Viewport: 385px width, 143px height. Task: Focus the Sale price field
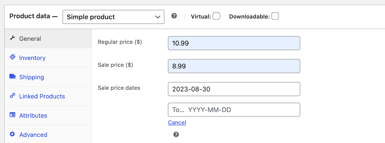[x=234, y=66]
